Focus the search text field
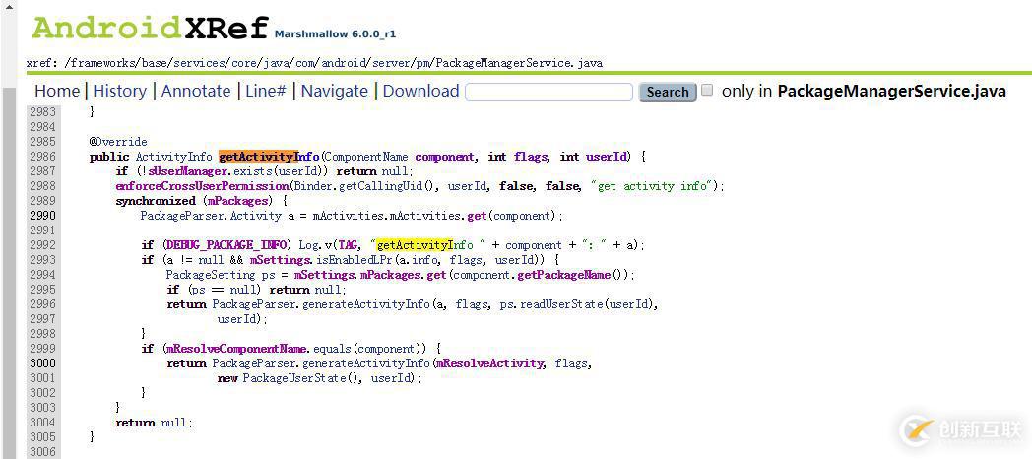Screen dimensions: 1032x459 point(548,92)
